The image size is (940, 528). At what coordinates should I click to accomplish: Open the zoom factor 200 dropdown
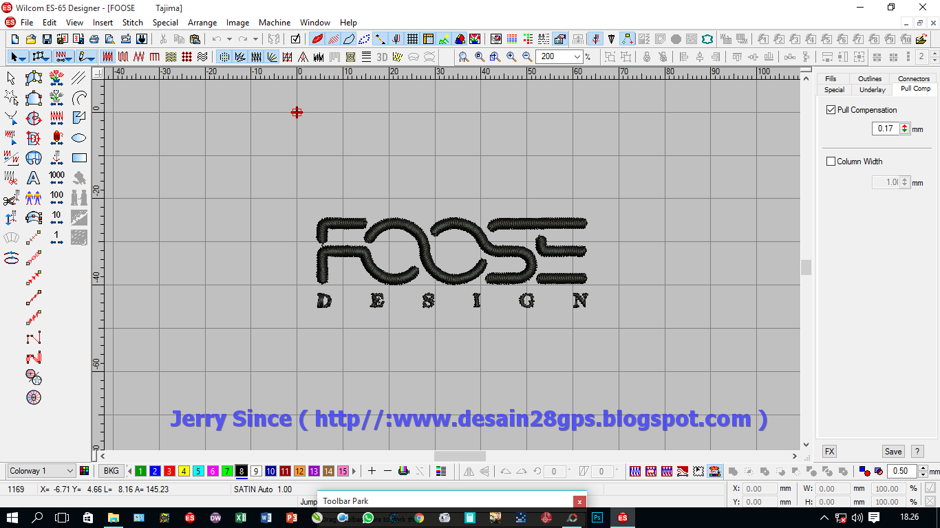pyautogui.click(x=577, y=56)
